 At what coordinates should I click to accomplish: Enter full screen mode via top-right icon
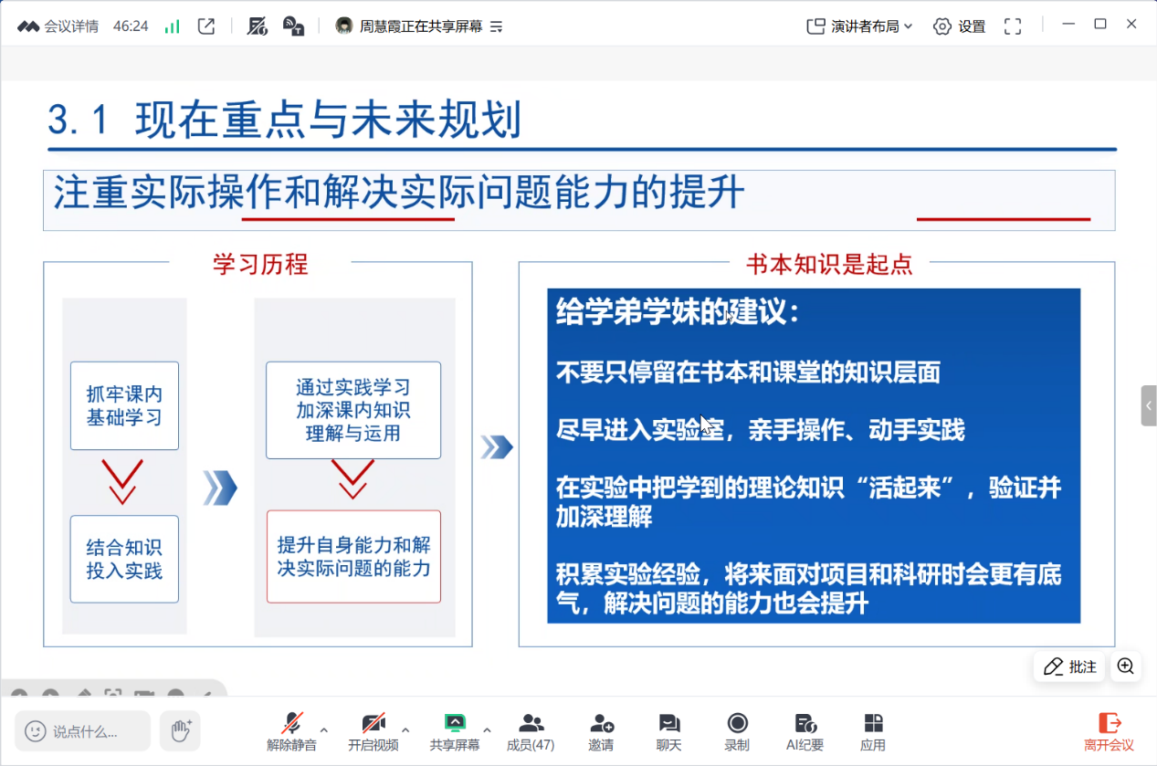pos(1013,26)
